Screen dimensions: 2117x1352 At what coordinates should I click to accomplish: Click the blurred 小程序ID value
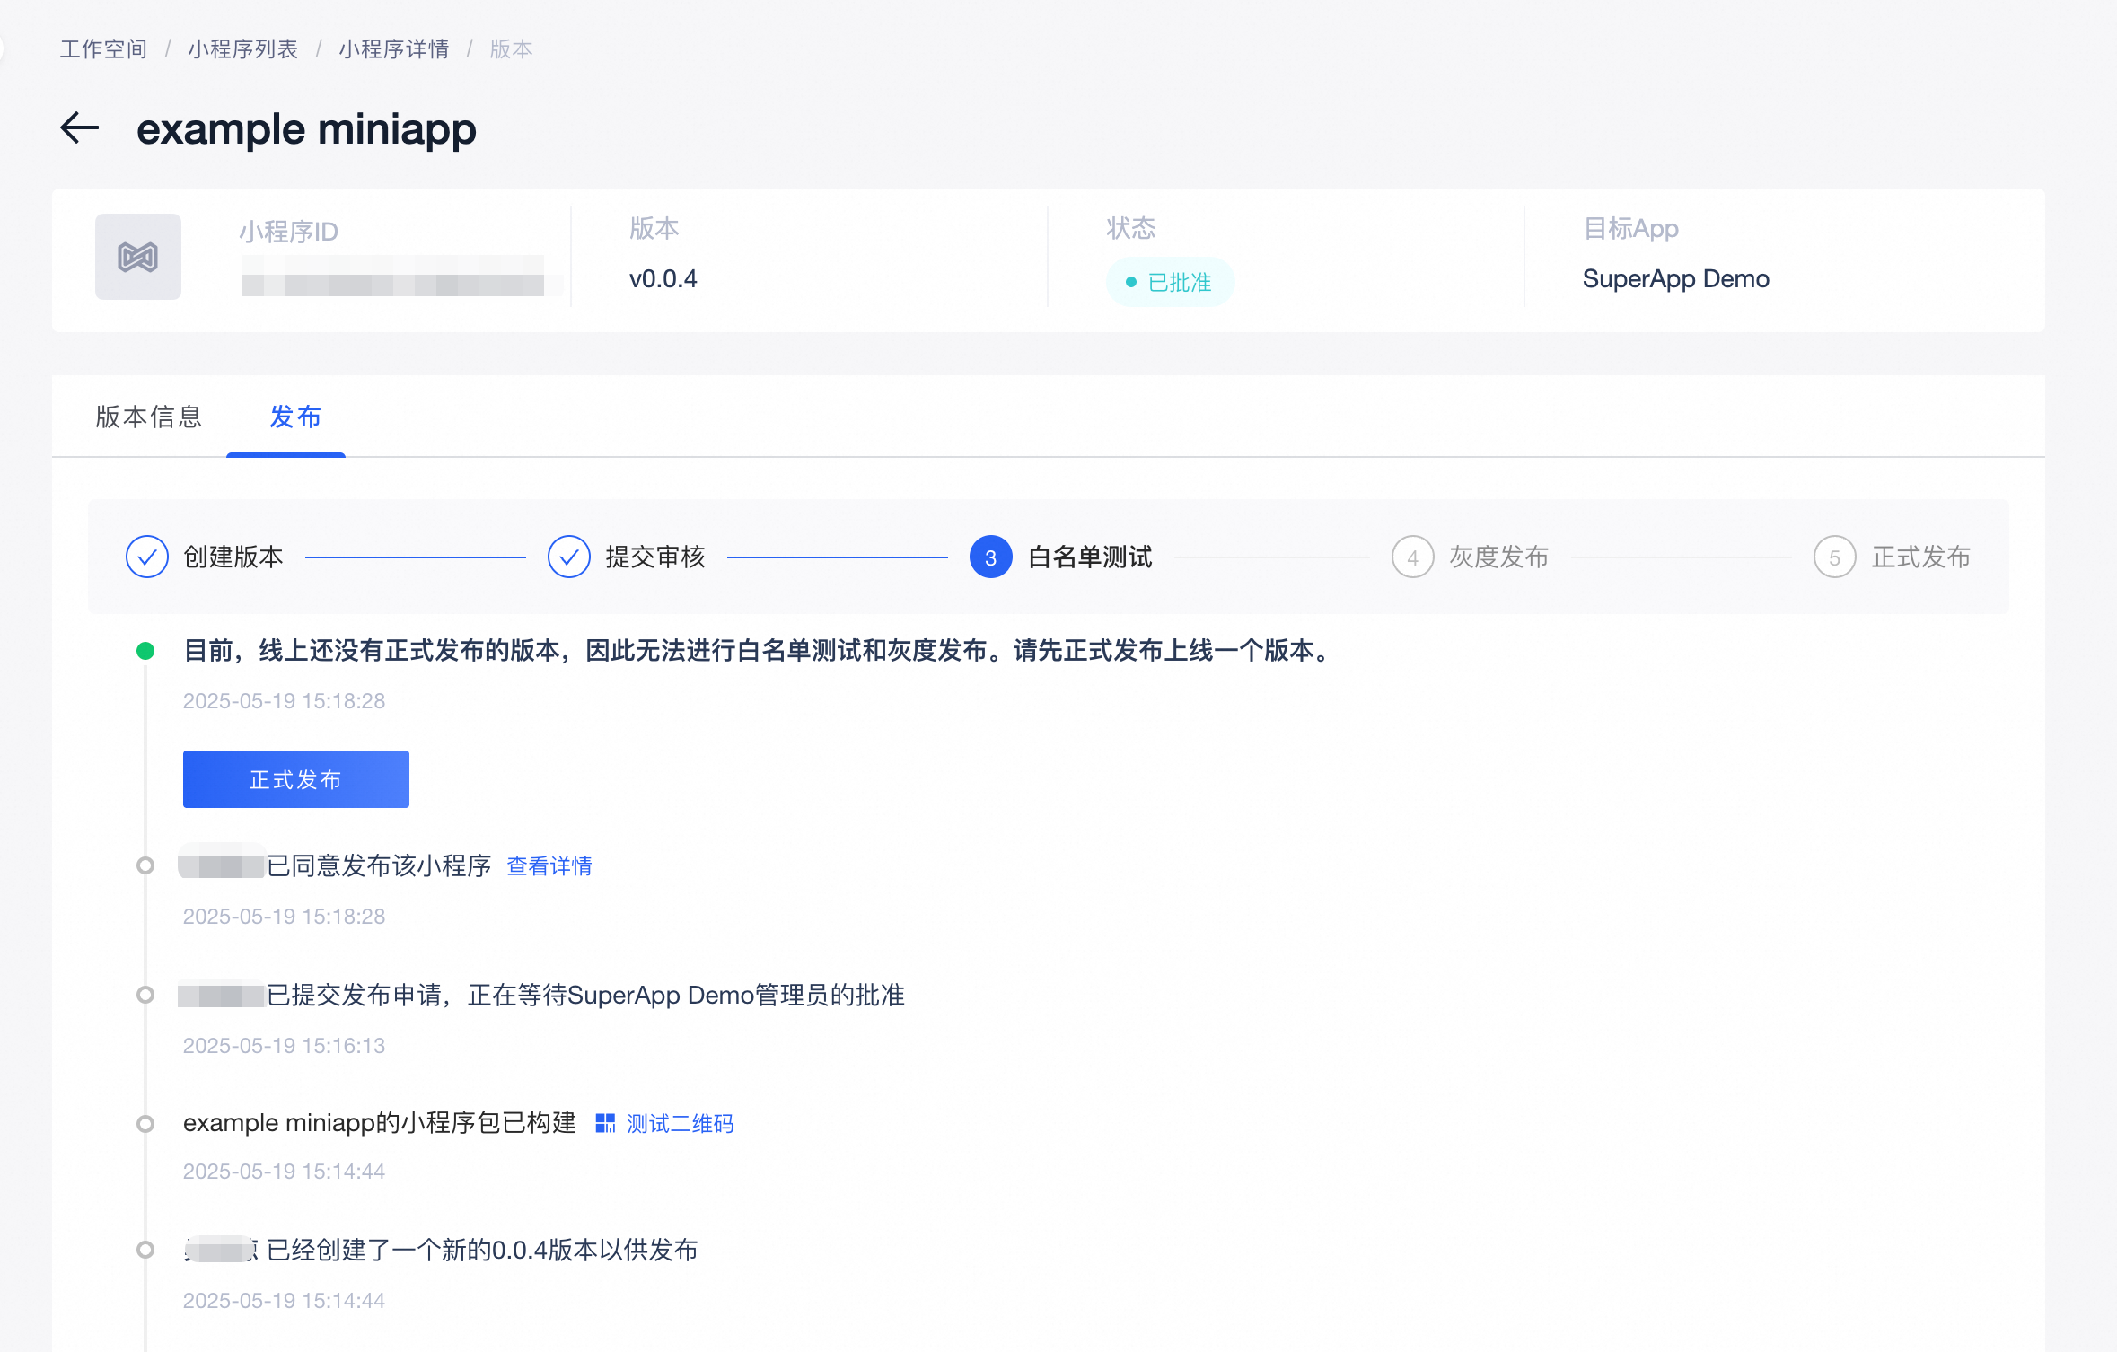click(393, 276)
